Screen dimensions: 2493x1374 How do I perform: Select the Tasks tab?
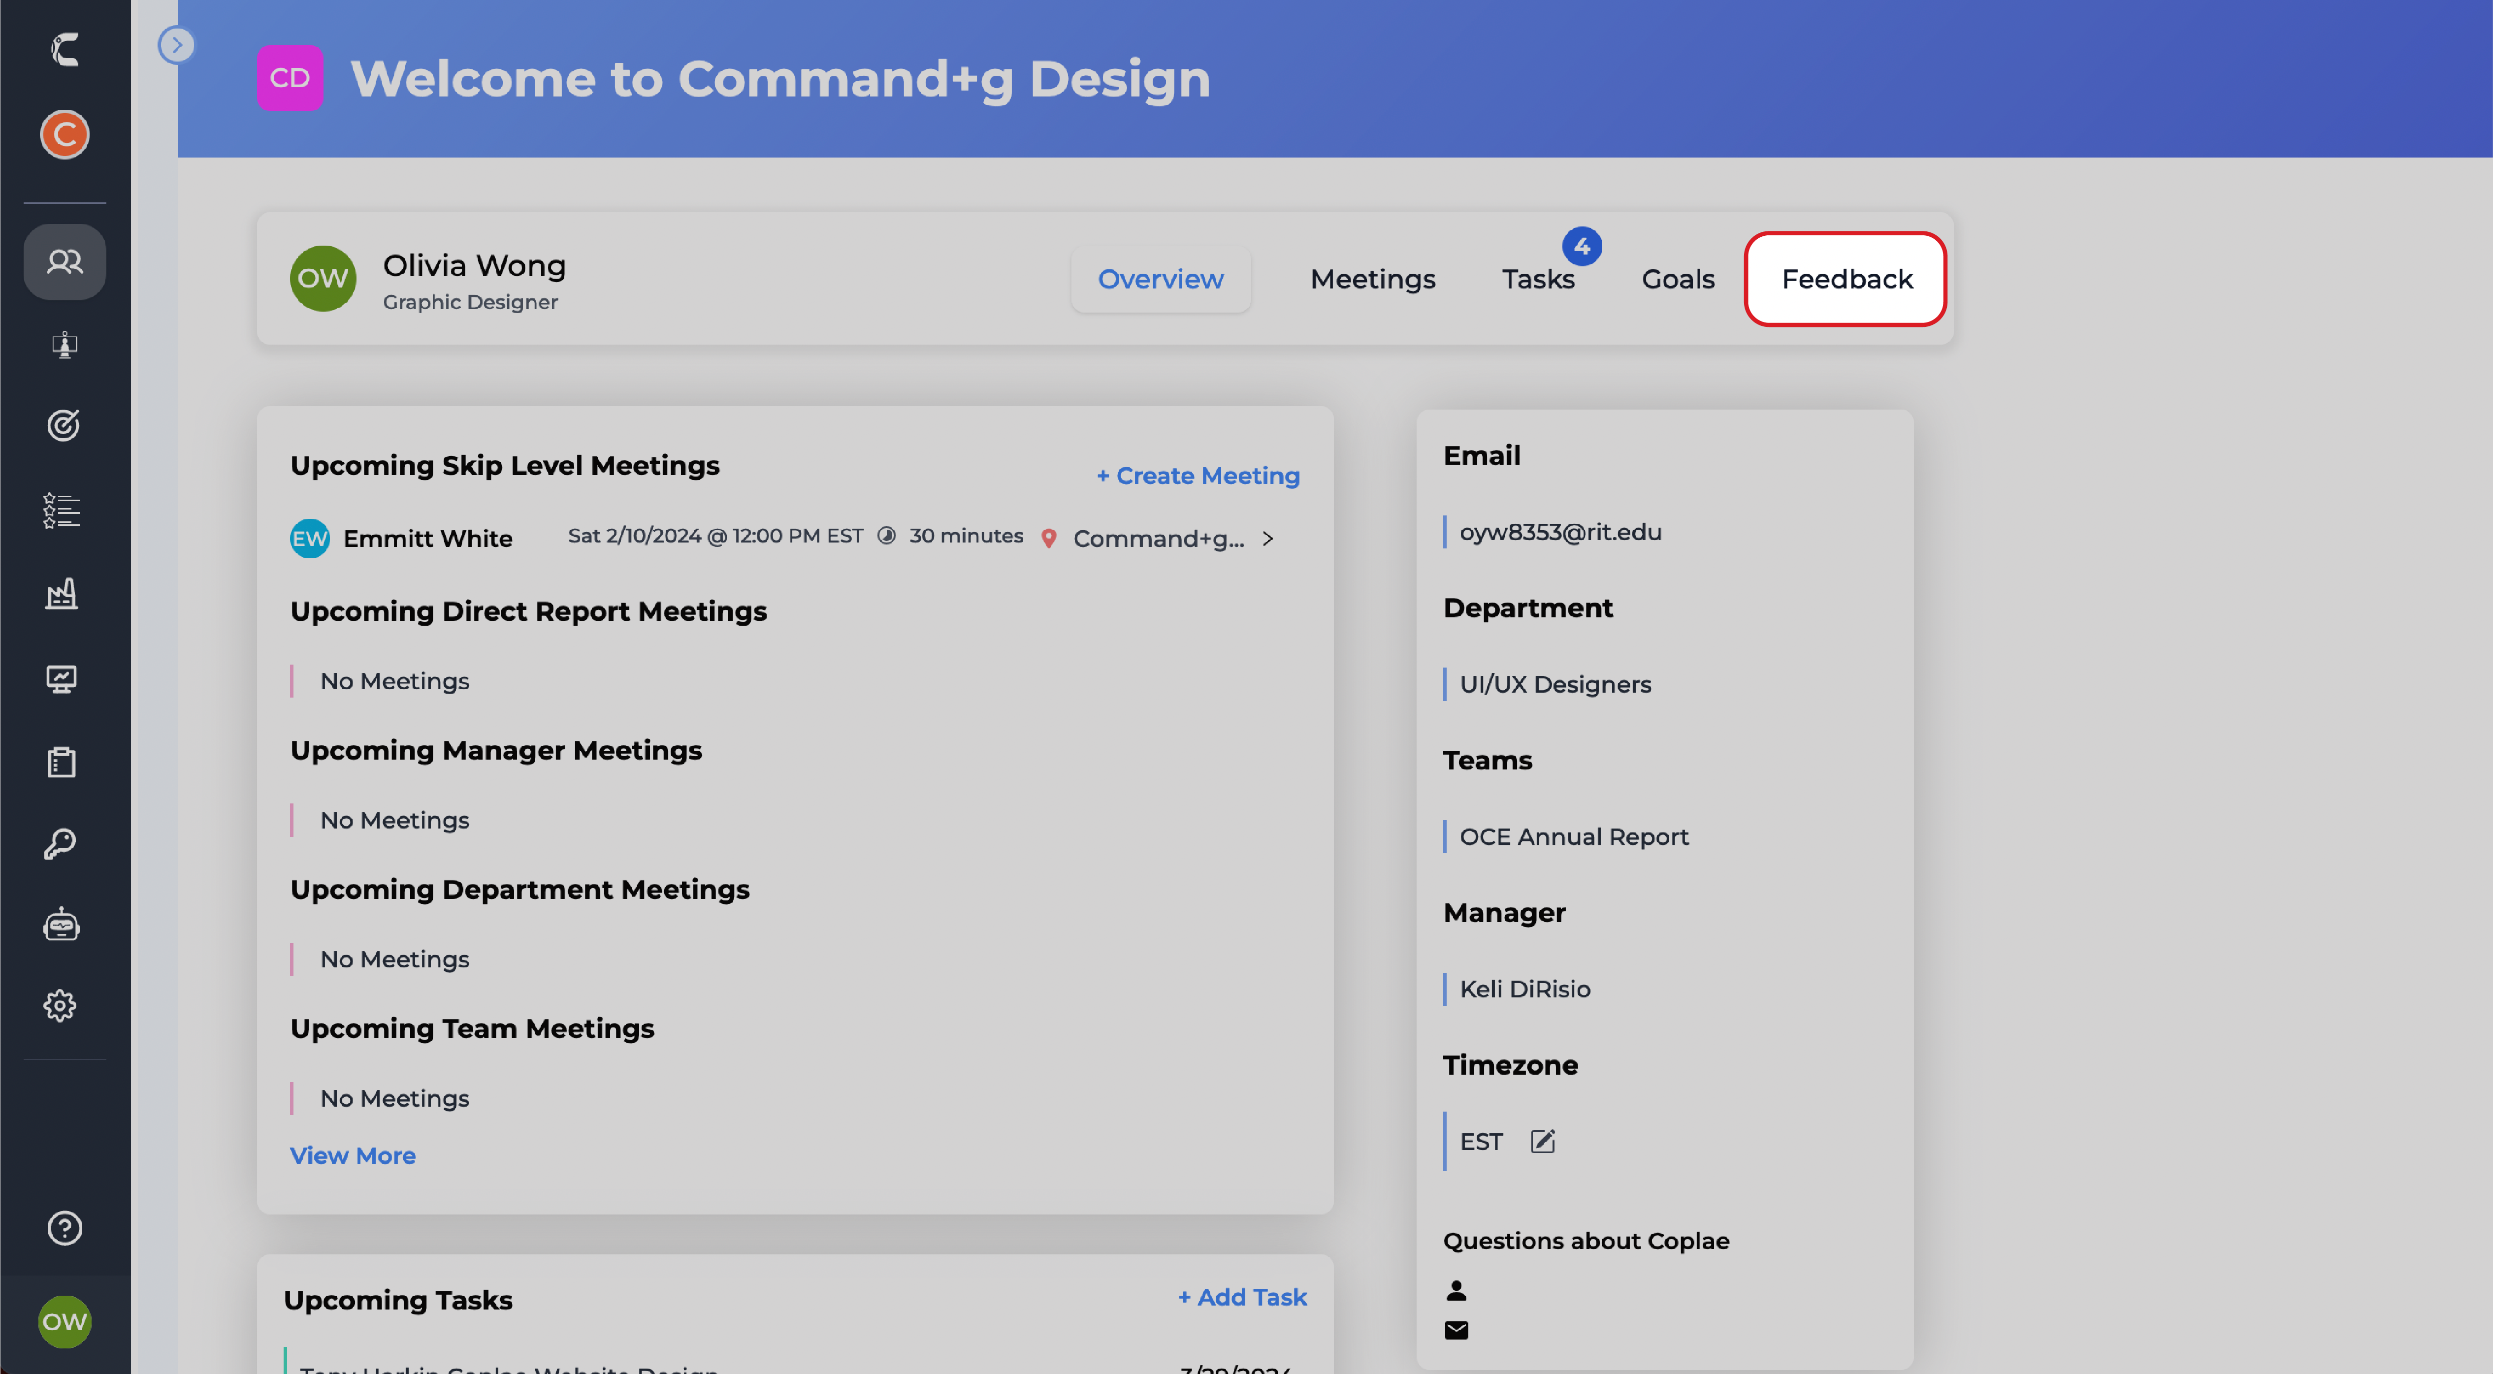click(x=1538, y=279)
